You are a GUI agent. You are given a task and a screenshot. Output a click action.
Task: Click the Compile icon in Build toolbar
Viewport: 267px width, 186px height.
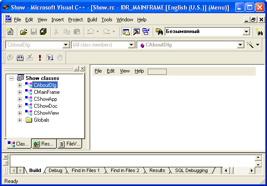tap(10, 58)
